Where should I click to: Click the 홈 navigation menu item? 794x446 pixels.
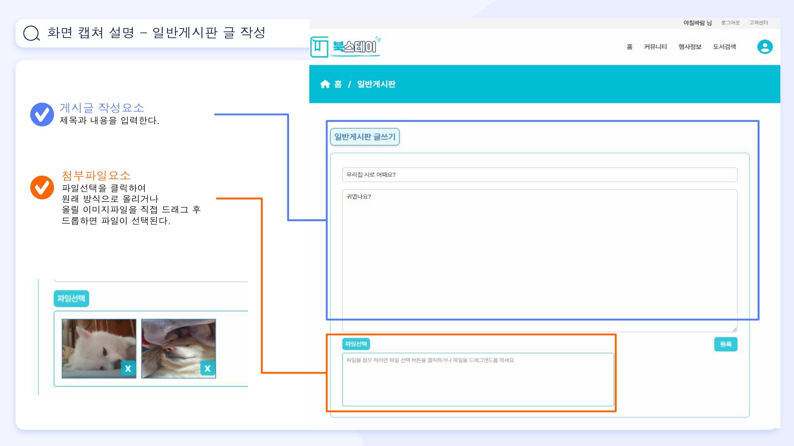pyautogui.click(x=629, y=47)
